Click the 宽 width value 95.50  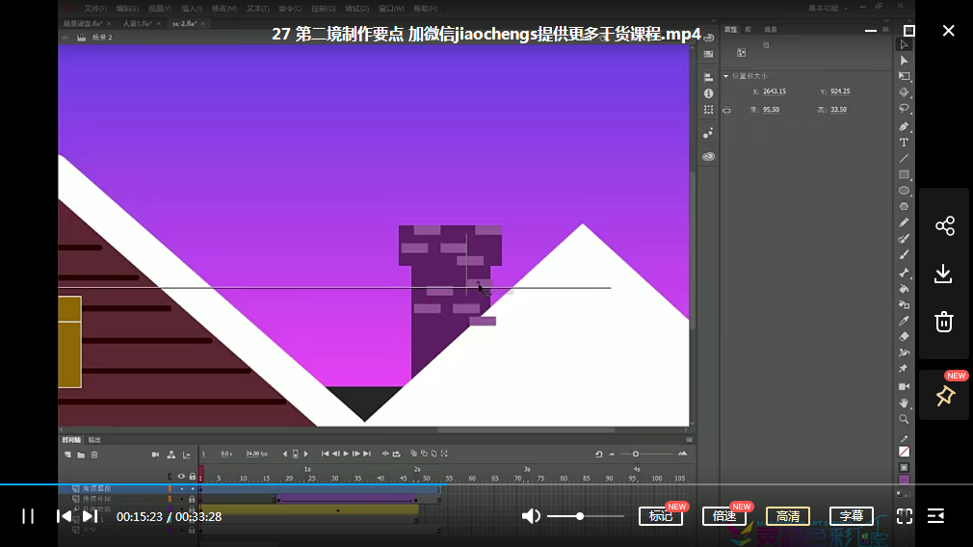(772, 110)
